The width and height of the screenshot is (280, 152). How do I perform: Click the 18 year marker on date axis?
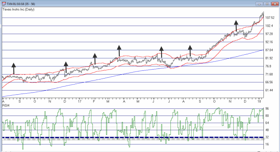pyautogui.click(x=259, y=102)
